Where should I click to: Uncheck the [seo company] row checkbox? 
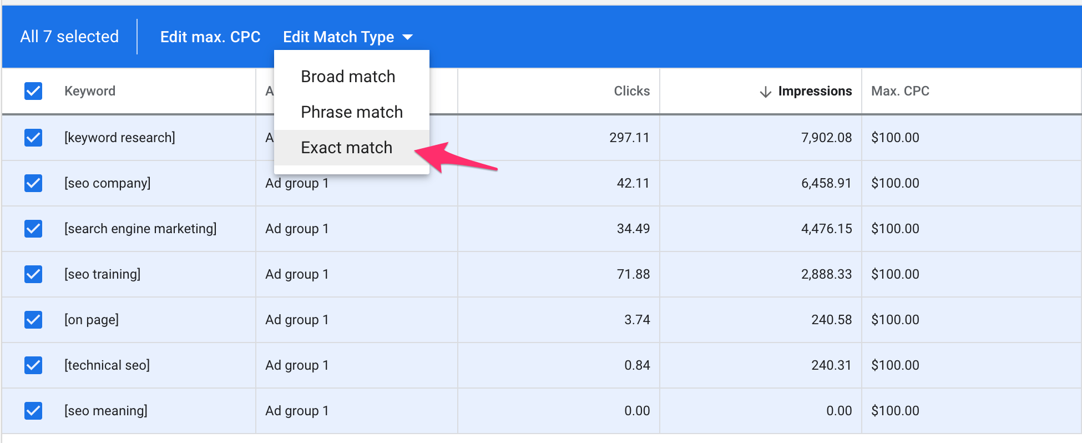pyautogui.click(x=33, y=183)
